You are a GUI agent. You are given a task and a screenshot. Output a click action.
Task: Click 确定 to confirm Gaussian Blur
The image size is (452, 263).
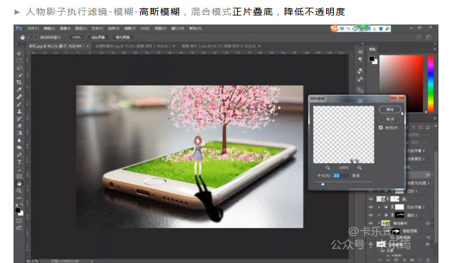point(389,110)
